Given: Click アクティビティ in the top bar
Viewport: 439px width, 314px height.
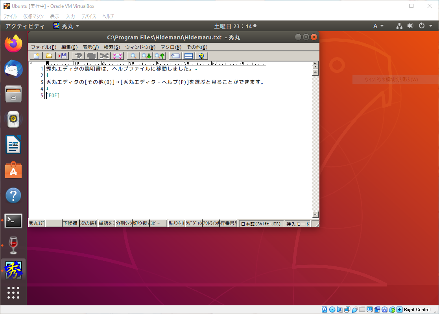Looking at the screenshot, I should coord(25,26).
